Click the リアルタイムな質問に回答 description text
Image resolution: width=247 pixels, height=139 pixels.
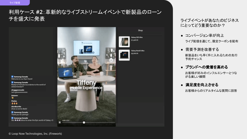(x=211, y=91)
